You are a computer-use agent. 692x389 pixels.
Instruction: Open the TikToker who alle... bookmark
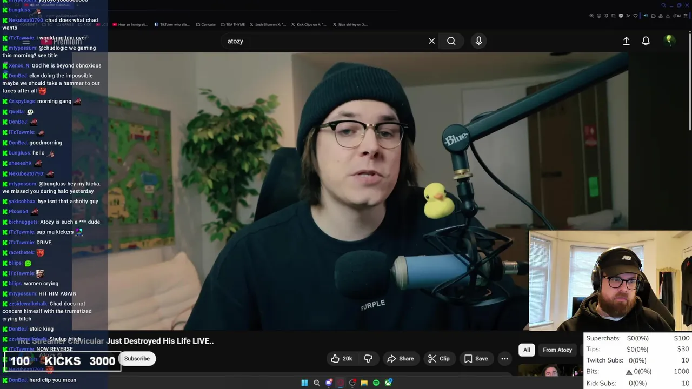tap(172, 24)
